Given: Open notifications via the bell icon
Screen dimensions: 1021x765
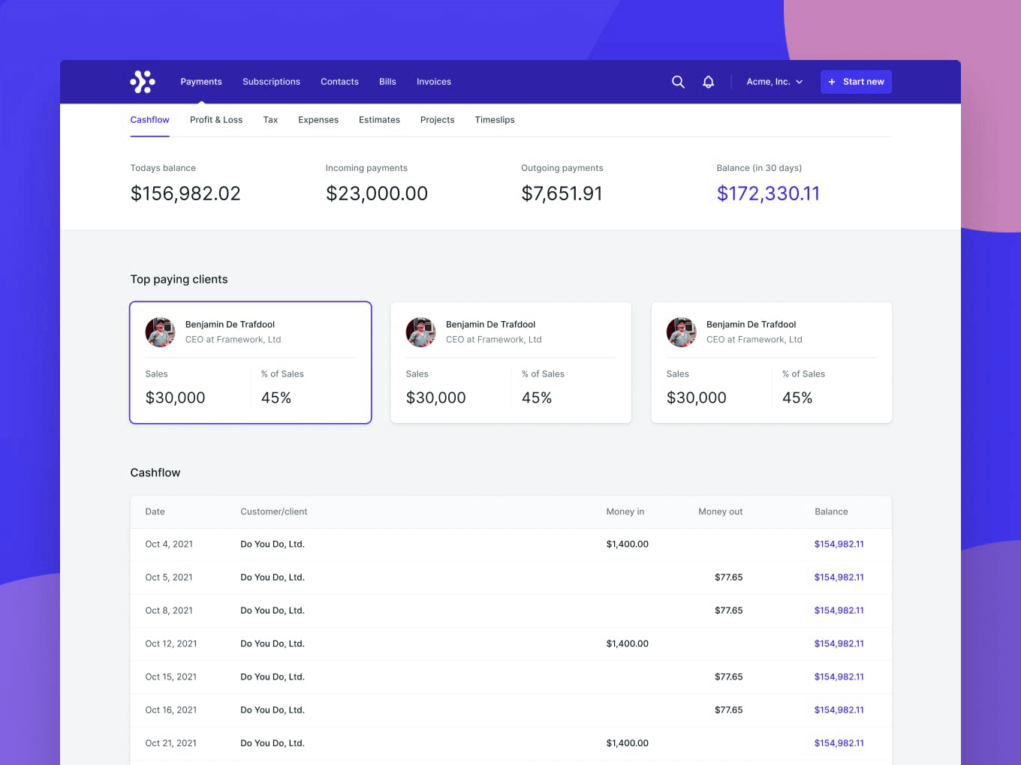Looking at the screenshot, I should tap(708, 82).
